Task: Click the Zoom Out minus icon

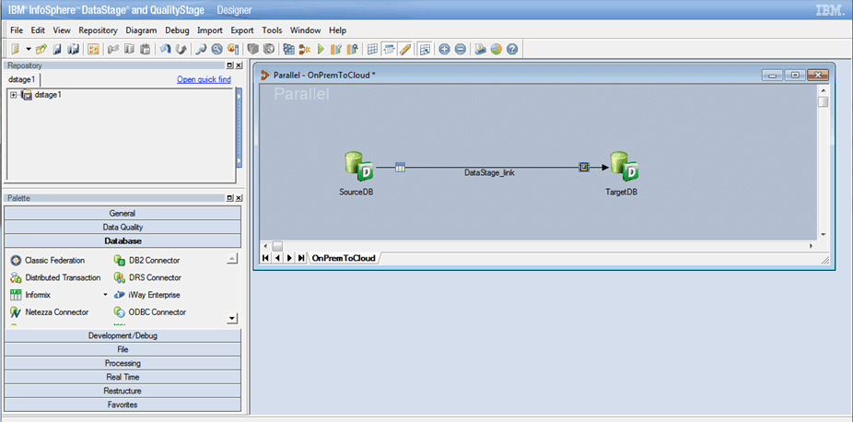Action: pos(461,50)
